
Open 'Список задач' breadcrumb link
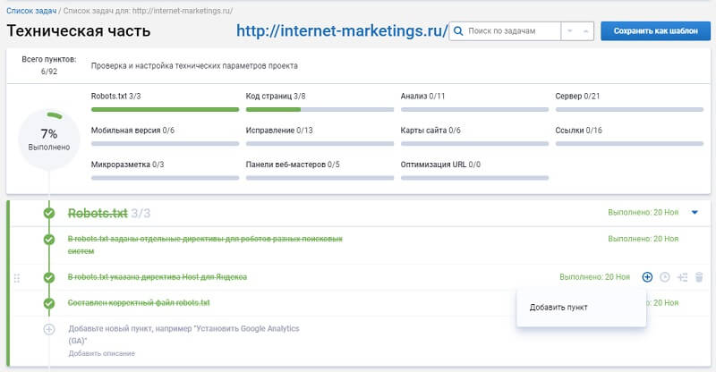pos(31,8)
